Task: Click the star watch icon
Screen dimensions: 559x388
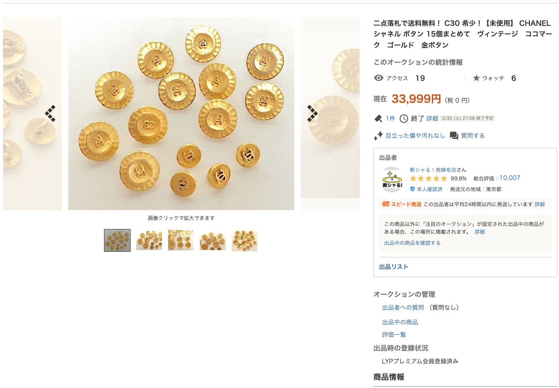Action: pos(476,78)
